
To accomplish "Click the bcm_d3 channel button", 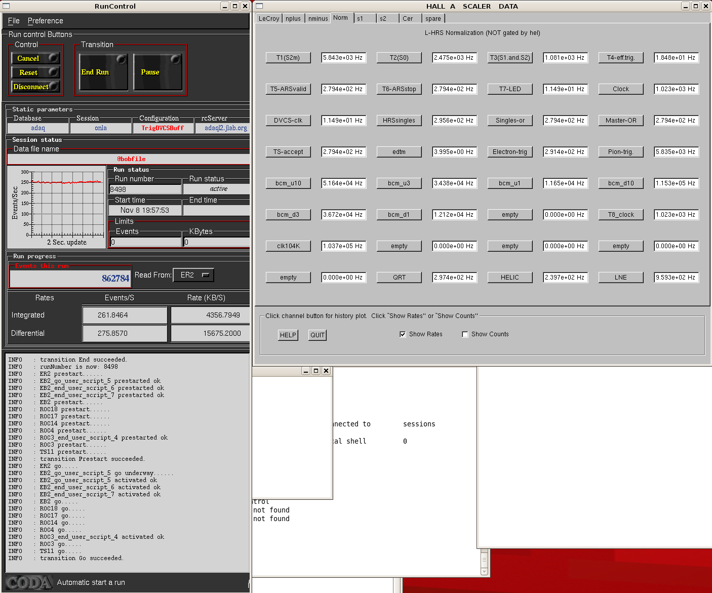I will (288, 215).
